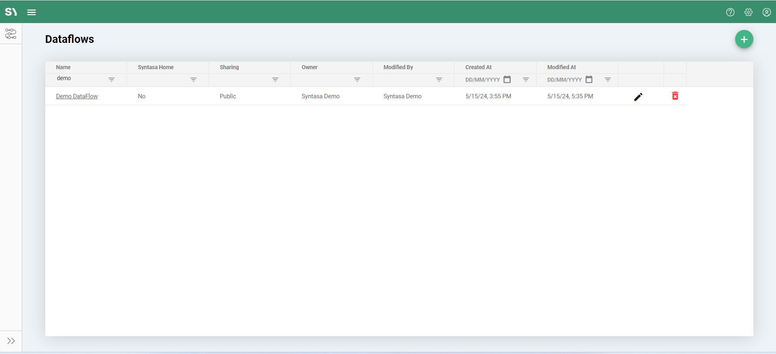Viewport: 776px width, 354px height.
Task: Open the Modified At calendar date picker
Action: pos(589,79)
